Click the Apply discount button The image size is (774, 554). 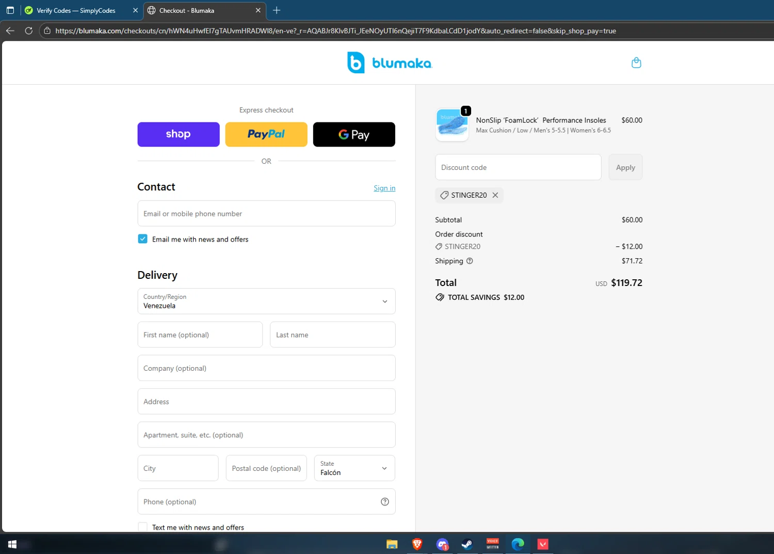pos(625,167)
